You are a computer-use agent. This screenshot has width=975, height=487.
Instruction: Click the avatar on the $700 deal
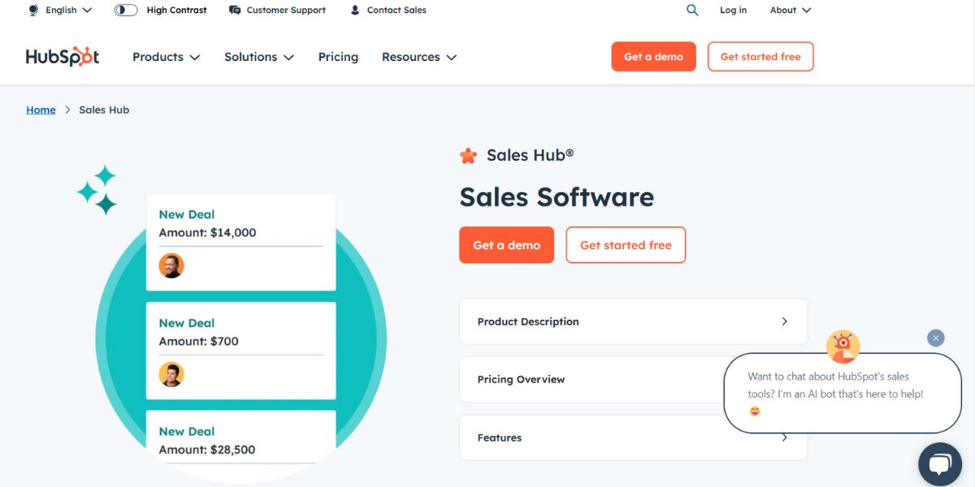click(171, 374)
